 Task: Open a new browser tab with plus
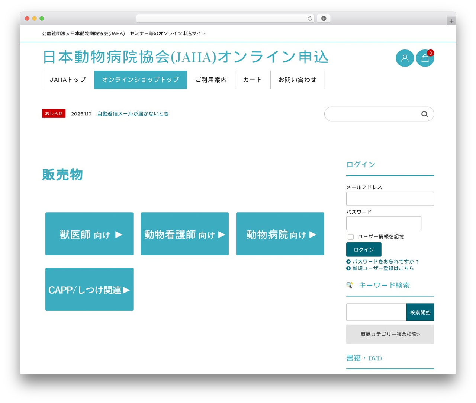[451, 21]
